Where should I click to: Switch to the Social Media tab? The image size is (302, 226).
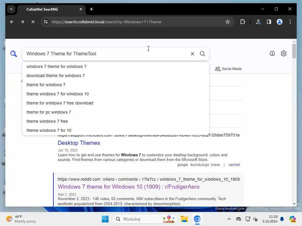[228, 69]
